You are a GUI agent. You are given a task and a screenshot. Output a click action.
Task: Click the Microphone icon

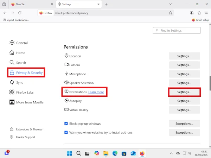click(x=66, y=74)
